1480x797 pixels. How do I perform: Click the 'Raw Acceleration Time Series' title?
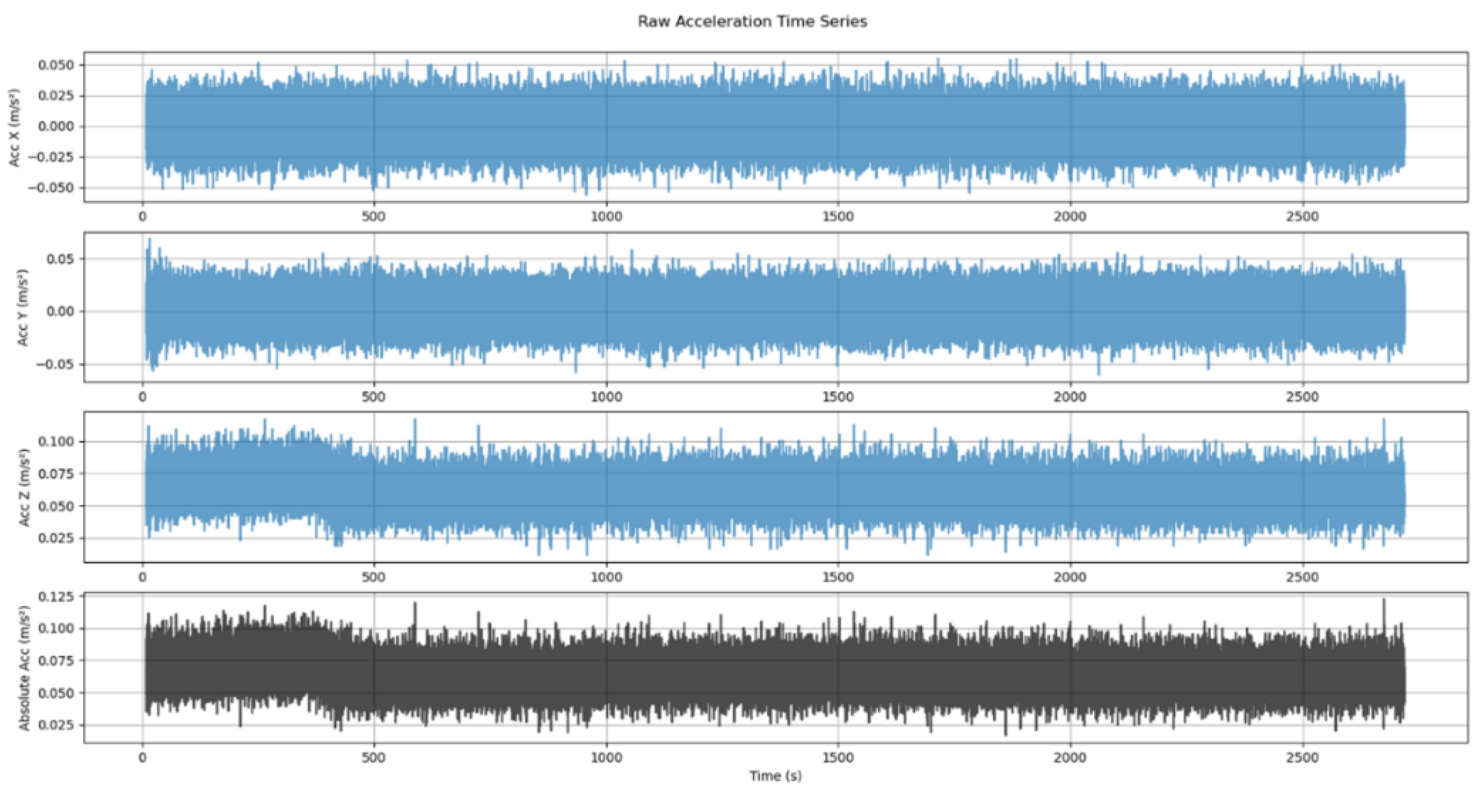tap(752, 22)
